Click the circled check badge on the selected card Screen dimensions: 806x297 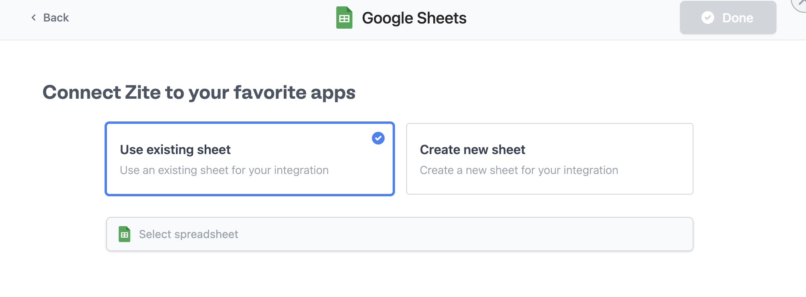[377, 138]
